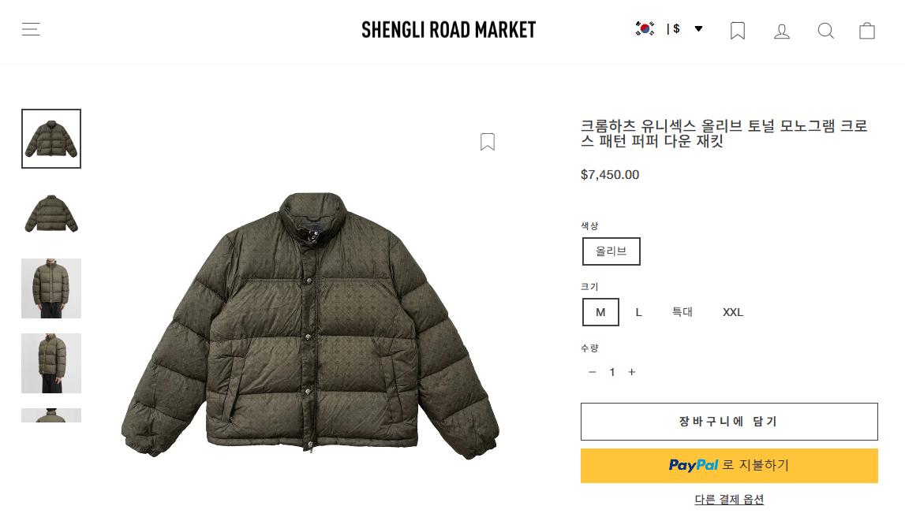Pay using the PayPal button

tap(729, 466)
